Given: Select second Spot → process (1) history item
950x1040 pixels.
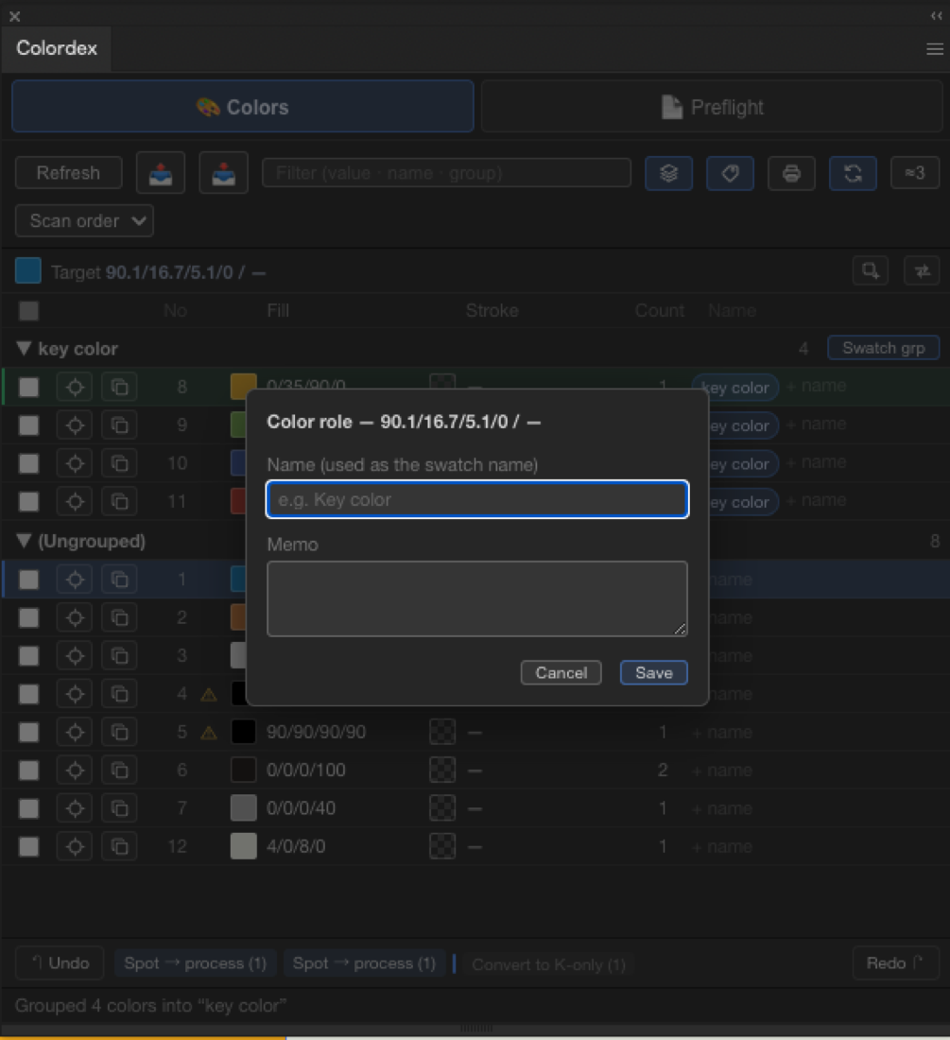Looking at the screenshot, I should [x=364, y=963].
